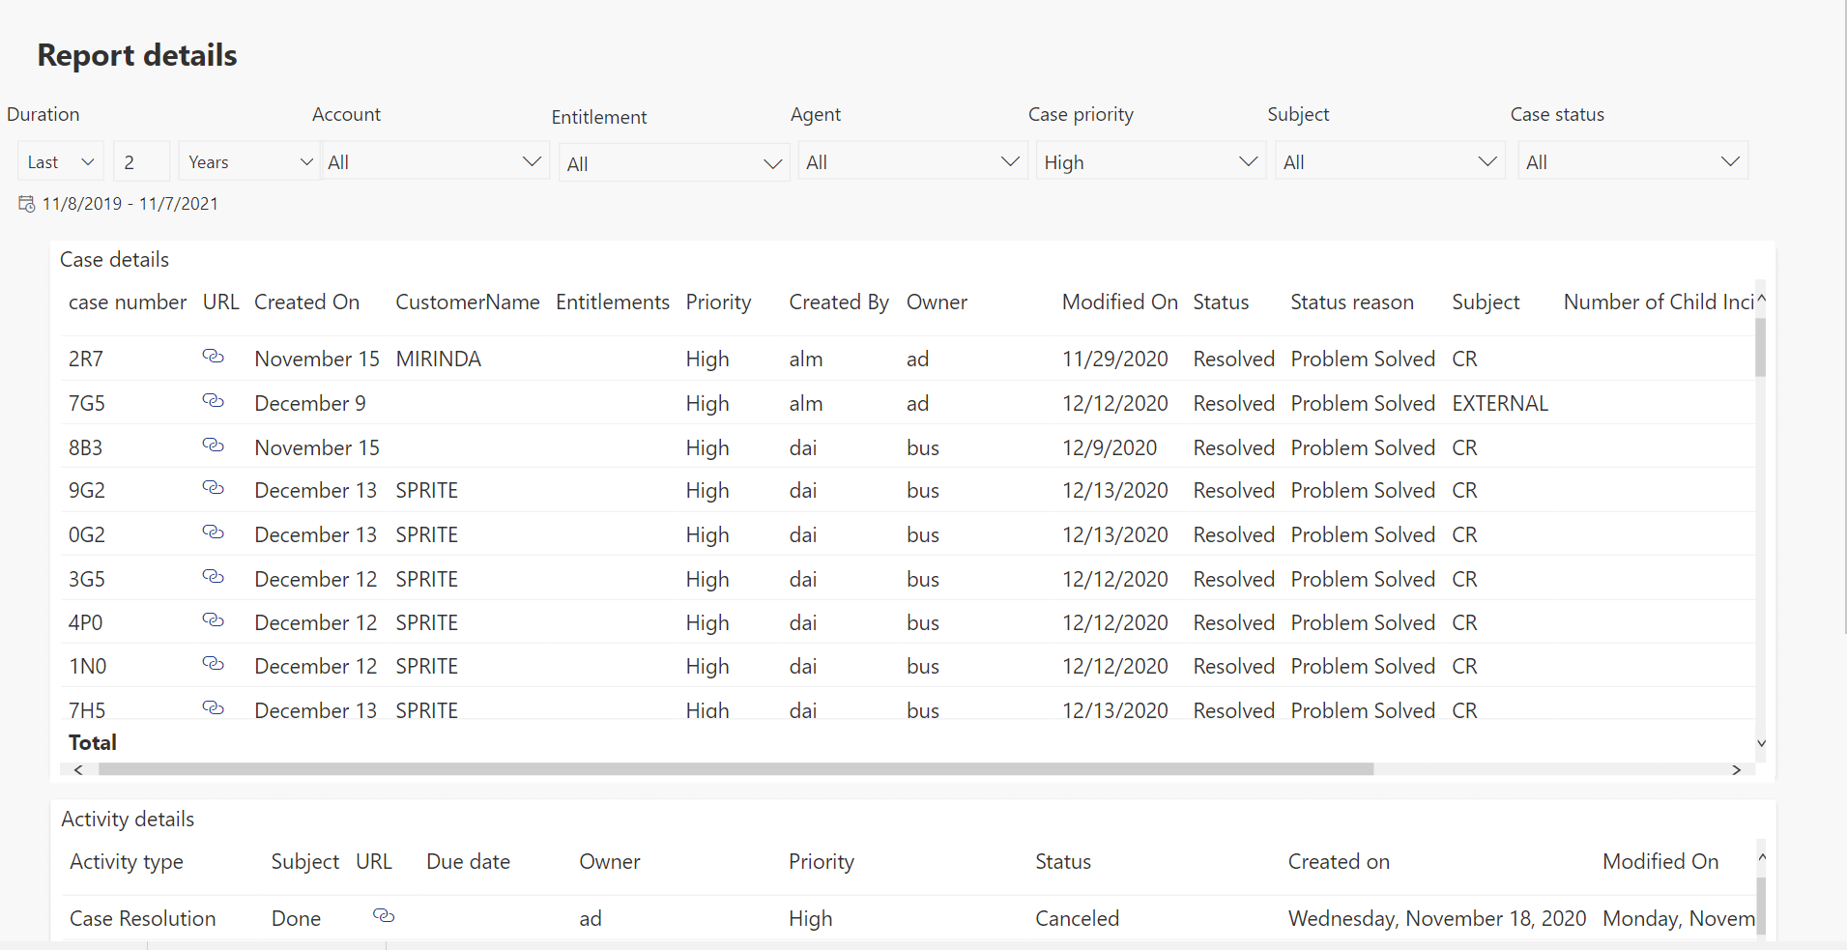This screenshot has width=1847, height=950.
Task: Select the EXTERNAL subject cell
Action: coord(1500,404)
